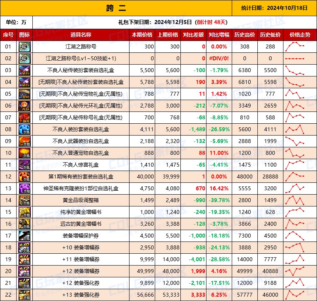
Task: Click the price trend sparkline for 江湖之路称号 row 01
Action: point(295,47)
